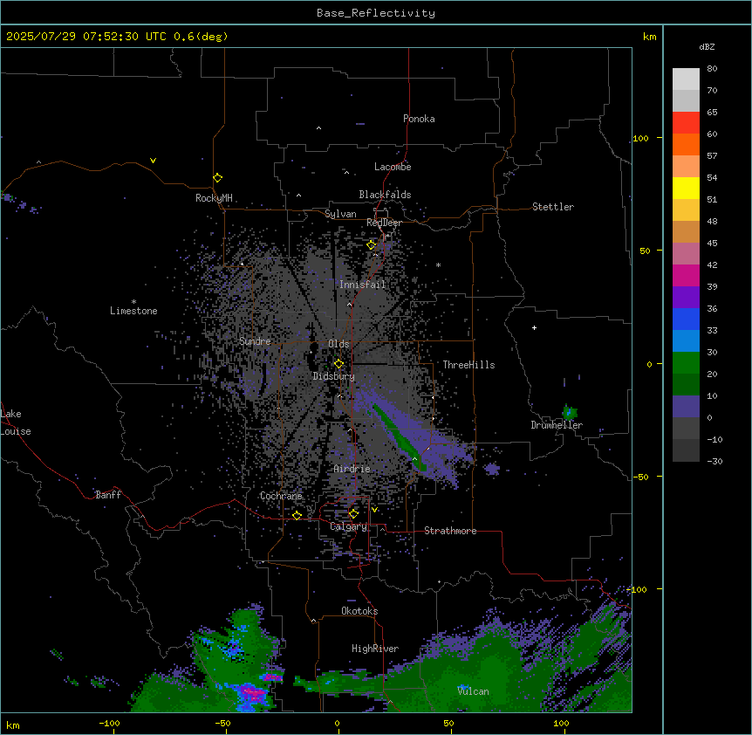Pick the slate blue 0-10 dBZ swatch
The width and height of the screenshot is (752, 735).
[686, 407]
